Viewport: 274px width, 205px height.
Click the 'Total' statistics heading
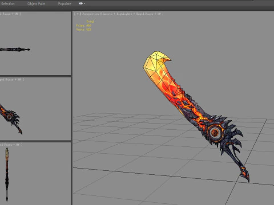[x=90, y=22]
